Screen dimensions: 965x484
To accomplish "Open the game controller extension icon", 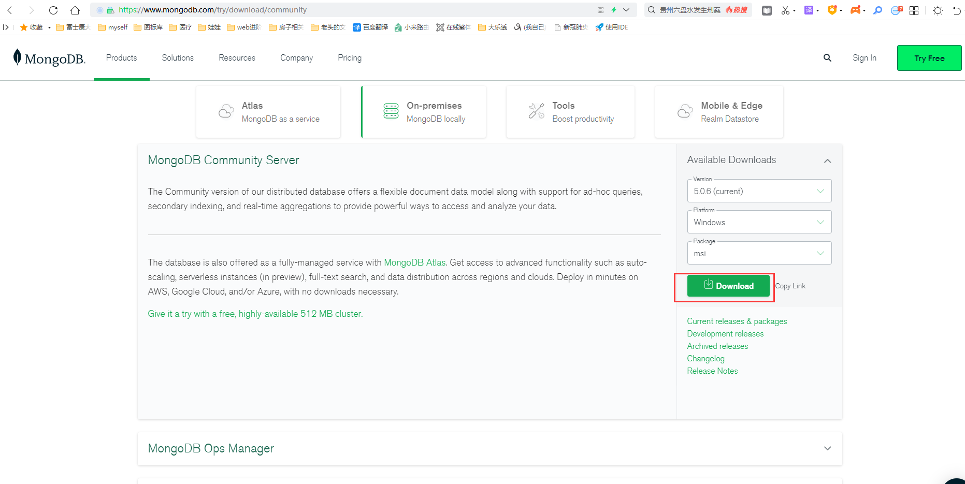I will click(855, 10).
